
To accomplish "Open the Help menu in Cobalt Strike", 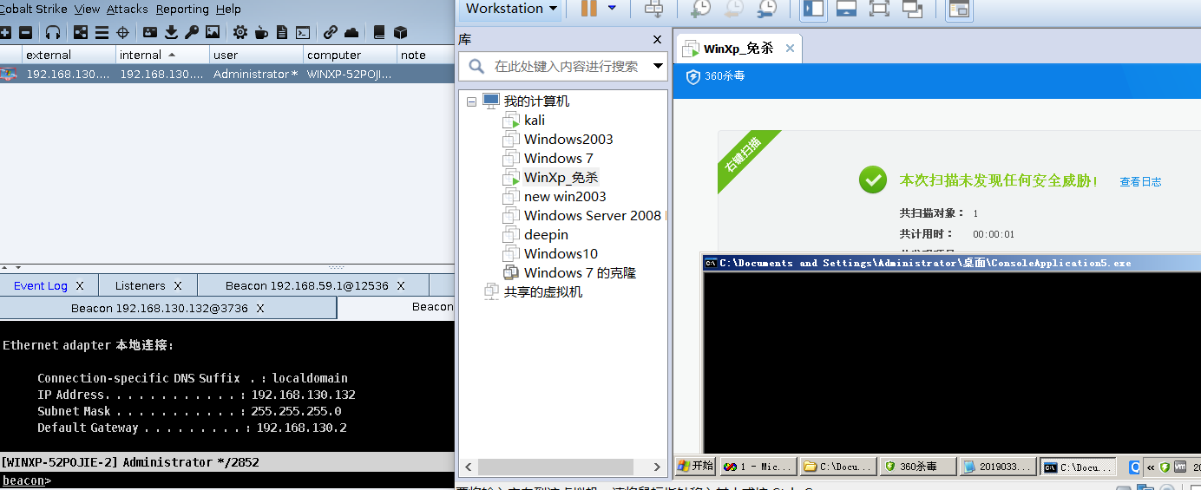I will [228, 9].
